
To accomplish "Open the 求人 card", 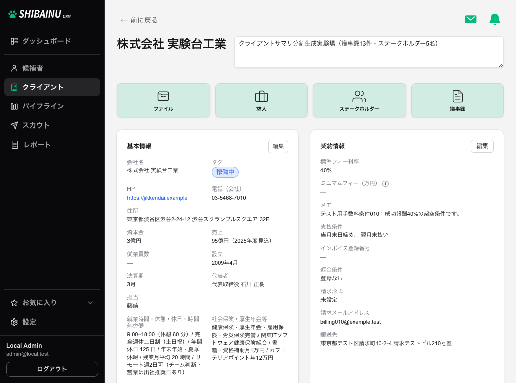I will pyautogui.click(x=262, y=100).
